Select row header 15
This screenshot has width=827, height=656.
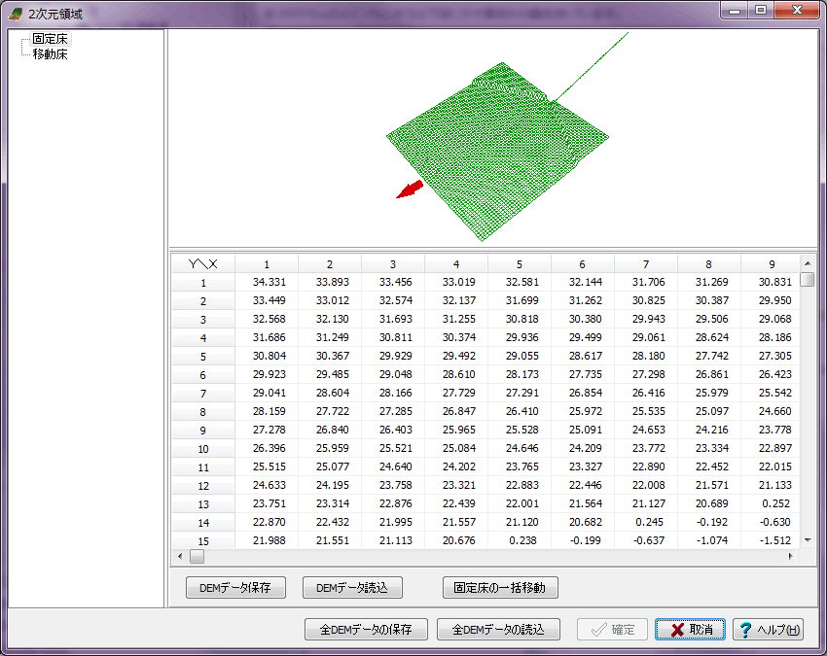pyautogui.click(x=203, y=540)
